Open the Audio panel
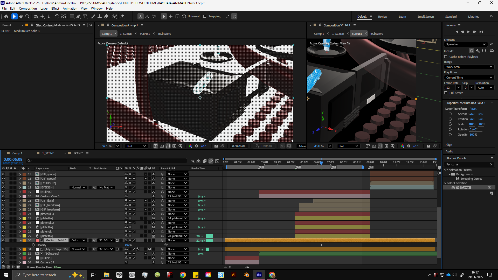 tap(449, 151)
